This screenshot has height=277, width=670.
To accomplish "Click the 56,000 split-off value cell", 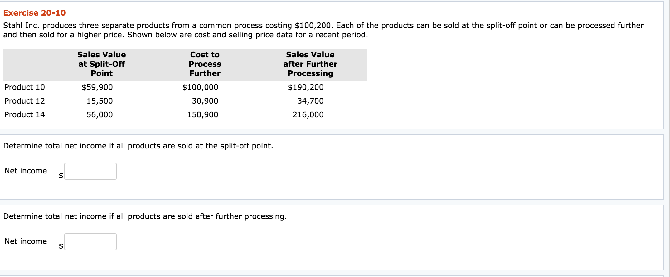I will tap(100, 115).
